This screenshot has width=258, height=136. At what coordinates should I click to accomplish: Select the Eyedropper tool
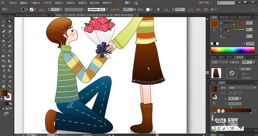pos(3,71)
